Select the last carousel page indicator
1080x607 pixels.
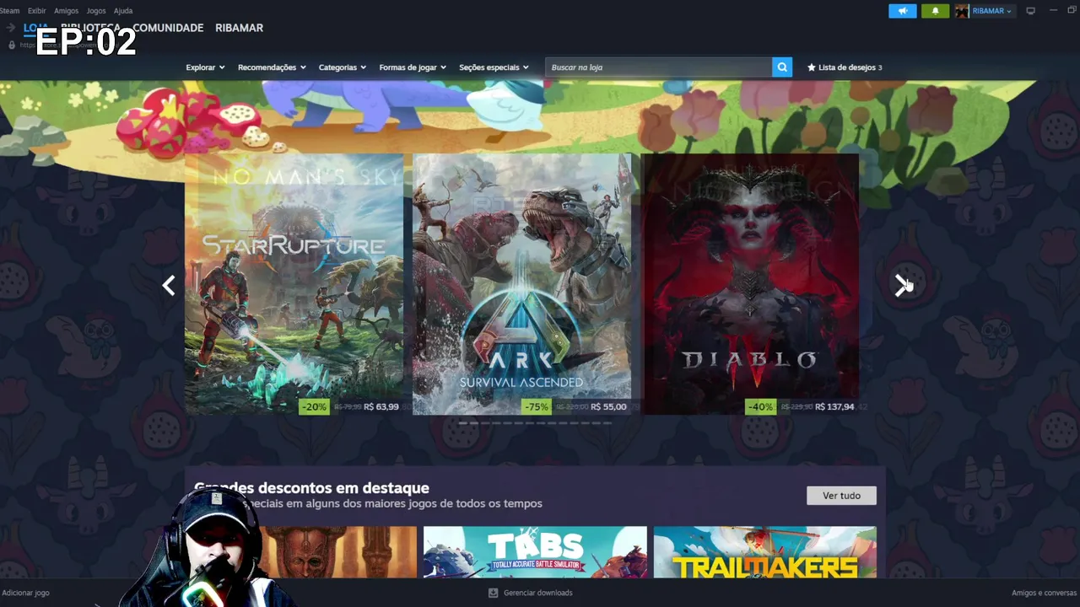pyautogui.click(x=607, y=423)
